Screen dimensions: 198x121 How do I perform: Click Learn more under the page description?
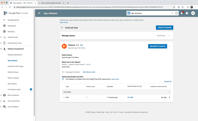[64, 22]
